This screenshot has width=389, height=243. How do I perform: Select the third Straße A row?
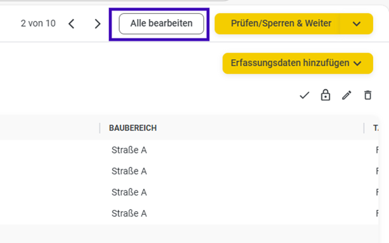point(189,192)
